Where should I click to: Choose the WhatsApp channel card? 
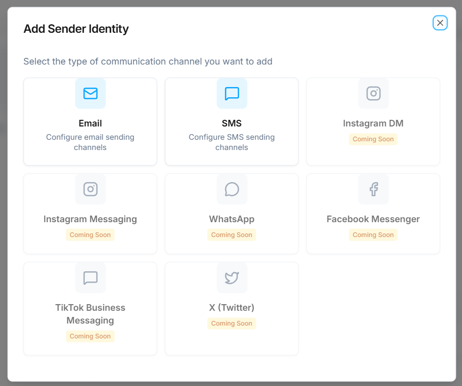click(232, 213)
